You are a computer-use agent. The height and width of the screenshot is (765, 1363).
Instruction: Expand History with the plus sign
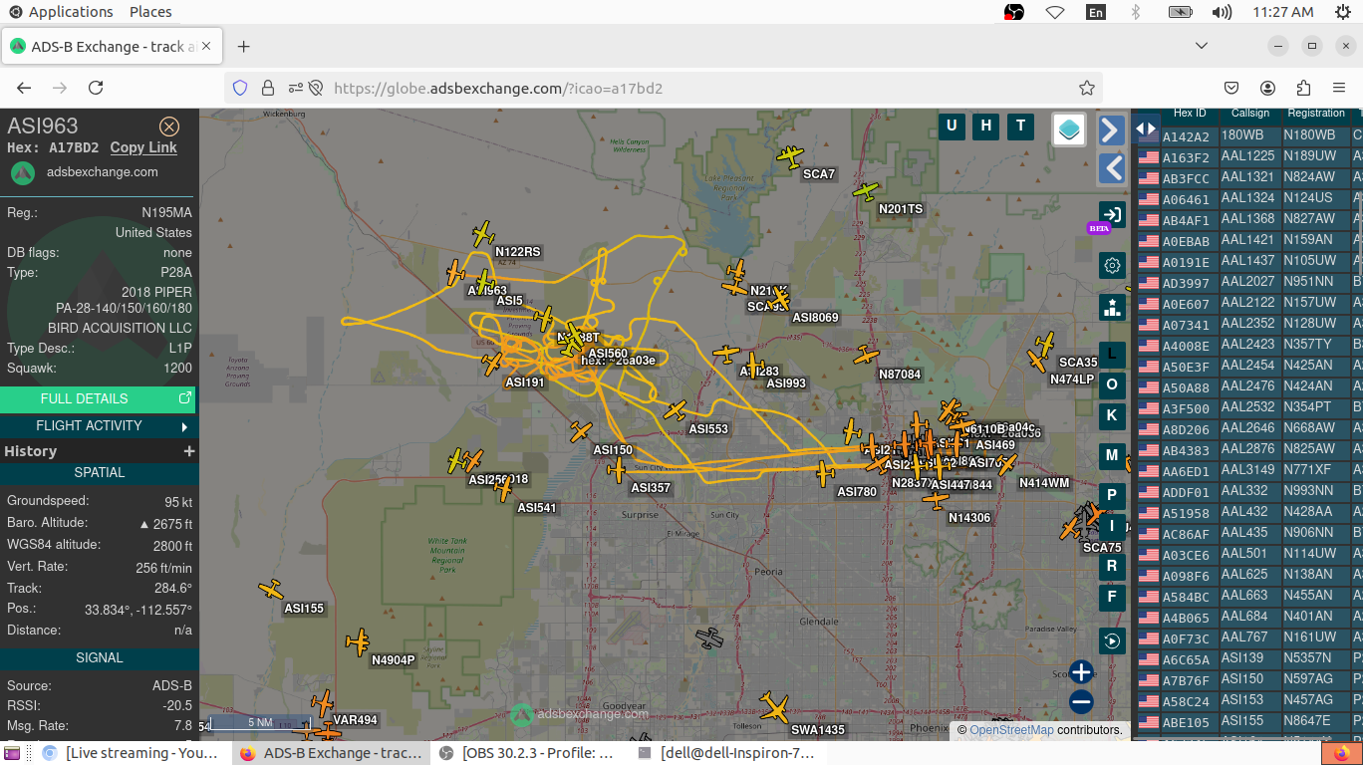[188, 451]
